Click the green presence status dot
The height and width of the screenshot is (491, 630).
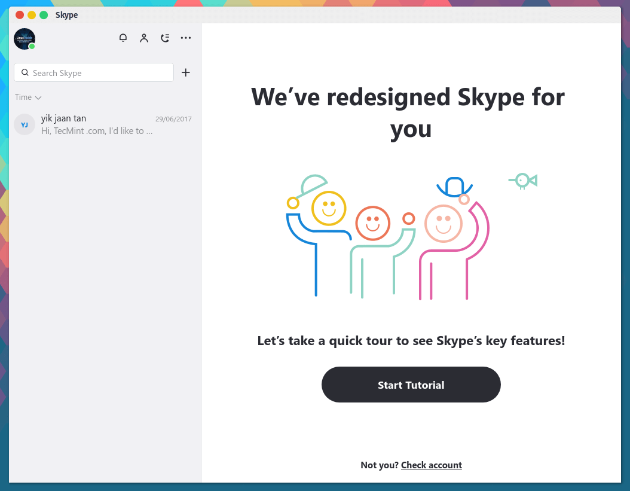point(32,47)
